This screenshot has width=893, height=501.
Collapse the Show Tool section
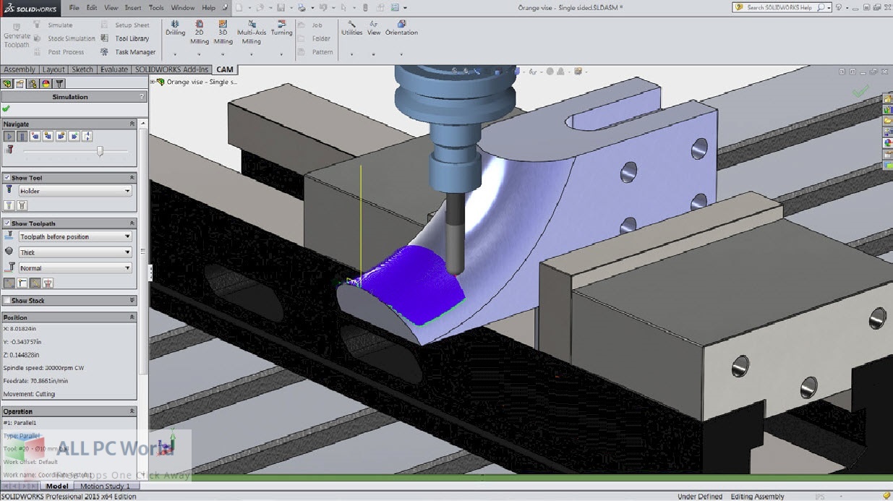(132, 178)
